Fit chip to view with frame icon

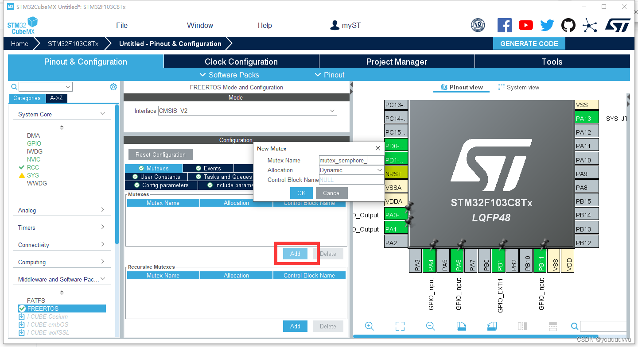click(400, 326)
